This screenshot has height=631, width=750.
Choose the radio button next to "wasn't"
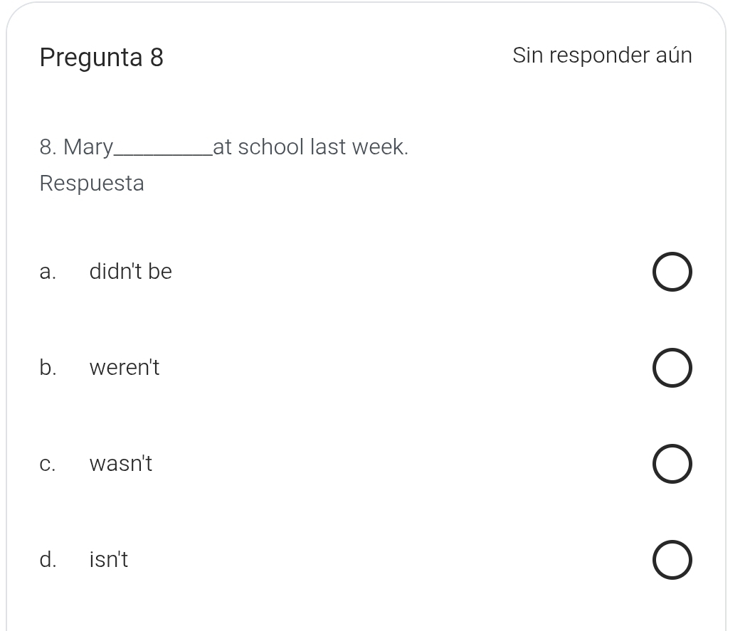pos(672,463)
